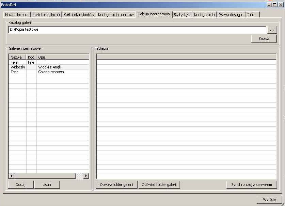Open the Statystyki tab

(x=182, y=15)
